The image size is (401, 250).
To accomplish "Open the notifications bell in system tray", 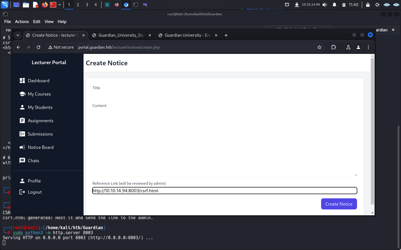I will pyautogui.click(x=334, y=5).
